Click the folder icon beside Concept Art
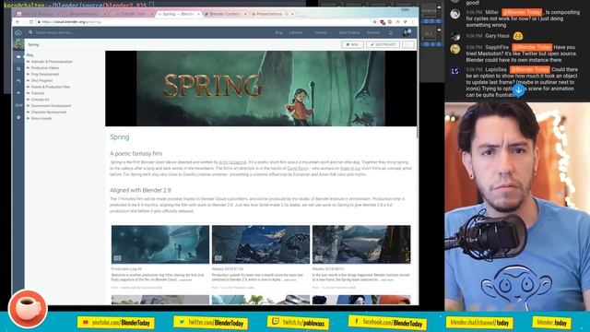 28,100
